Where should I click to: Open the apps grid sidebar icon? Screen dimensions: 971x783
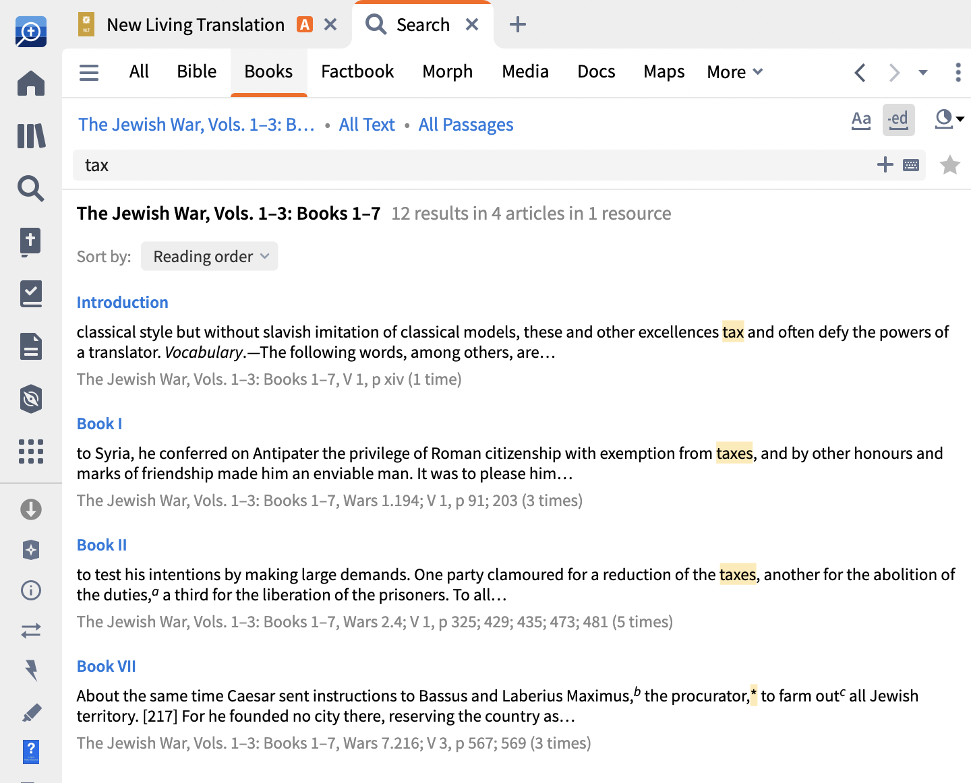(31, 451)
